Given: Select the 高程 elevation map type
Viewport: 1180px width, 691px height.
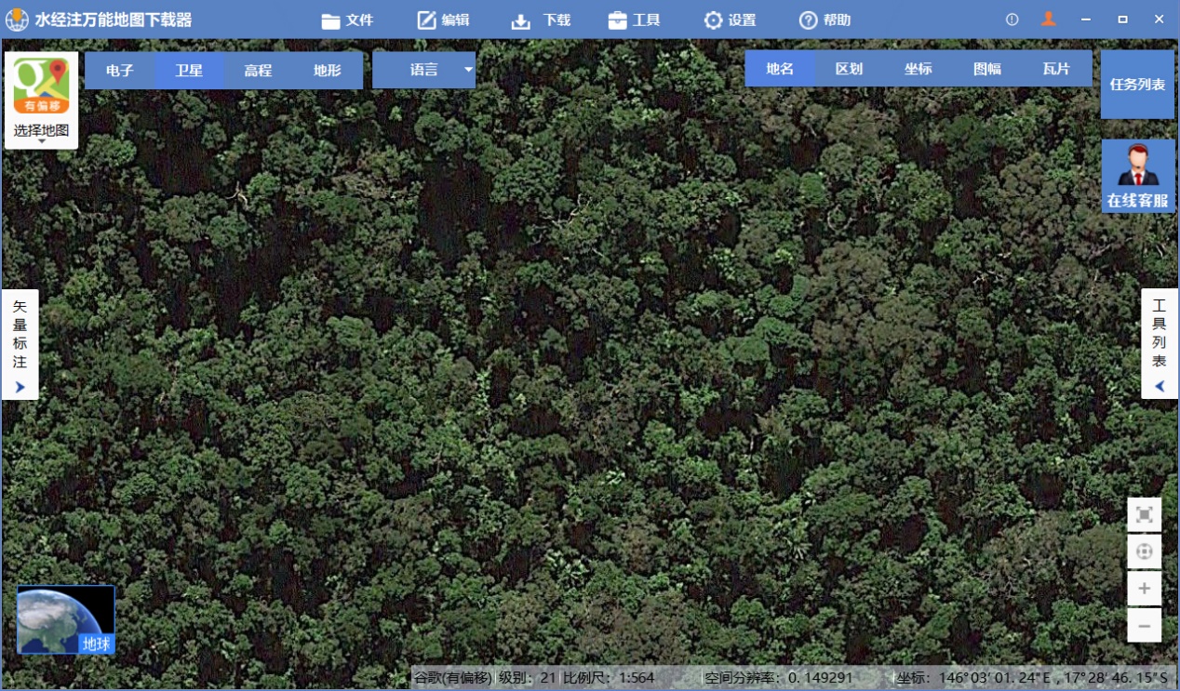Looking at the screenshot, I should (x=258, y=70).
